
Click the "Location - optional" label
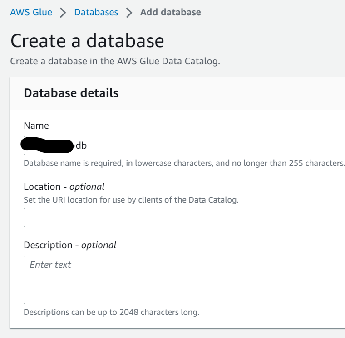point(64,187)
